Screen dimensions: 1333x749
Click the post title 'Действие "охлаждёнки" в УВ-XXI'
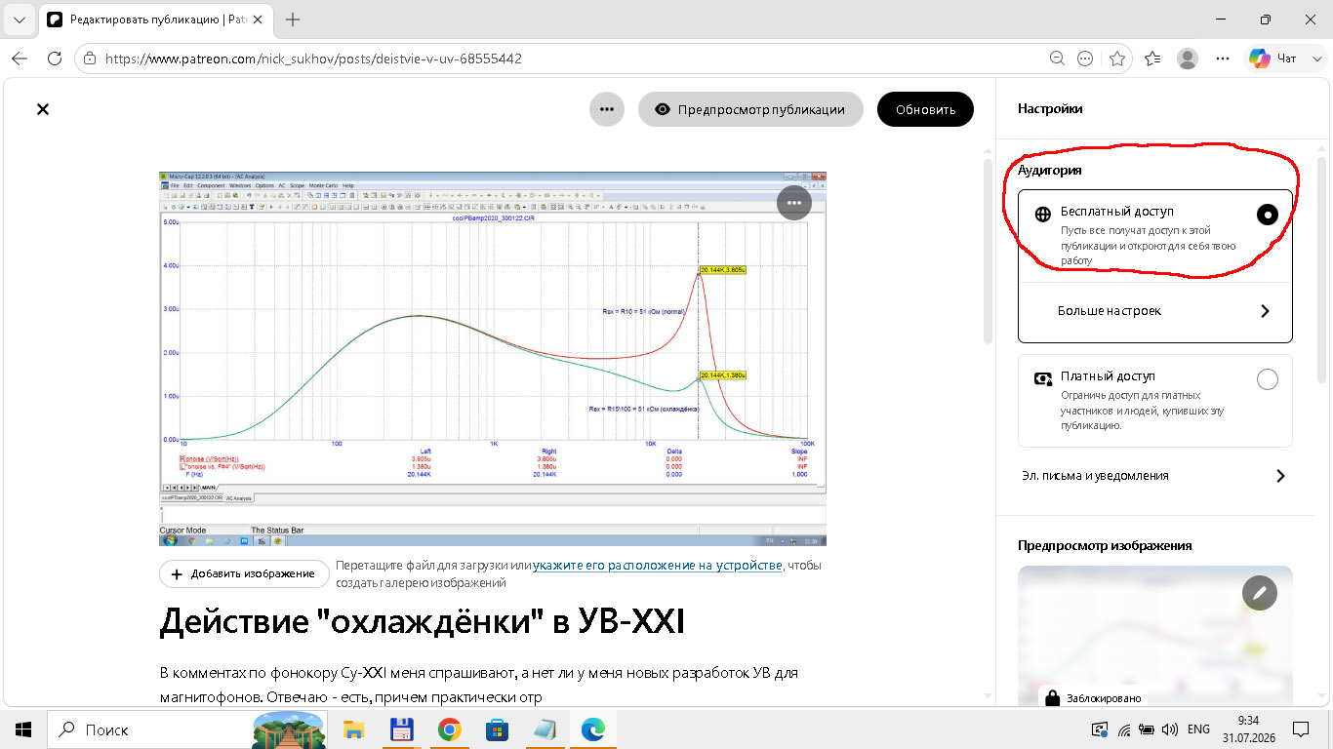click(422, 621)
